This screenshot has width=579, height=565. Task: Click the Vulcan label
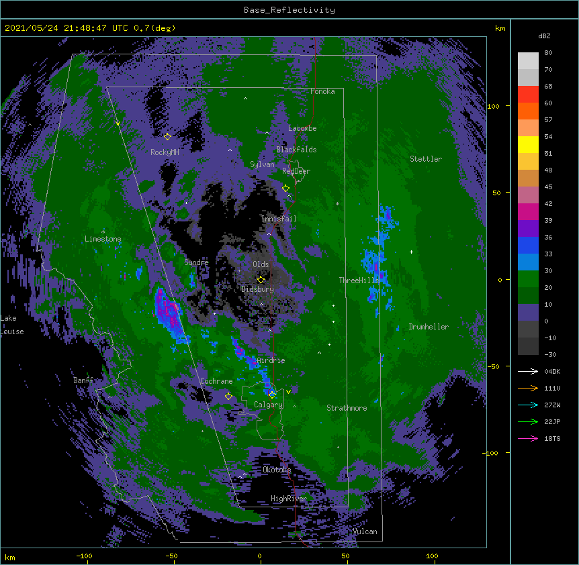(365, 531)
